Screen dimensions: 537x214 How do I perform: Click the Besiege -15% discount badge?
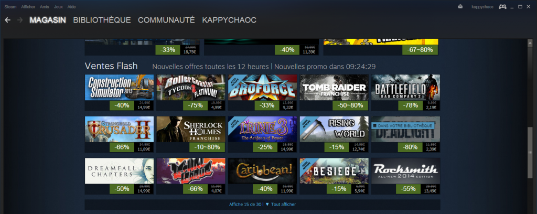(339, 189)
